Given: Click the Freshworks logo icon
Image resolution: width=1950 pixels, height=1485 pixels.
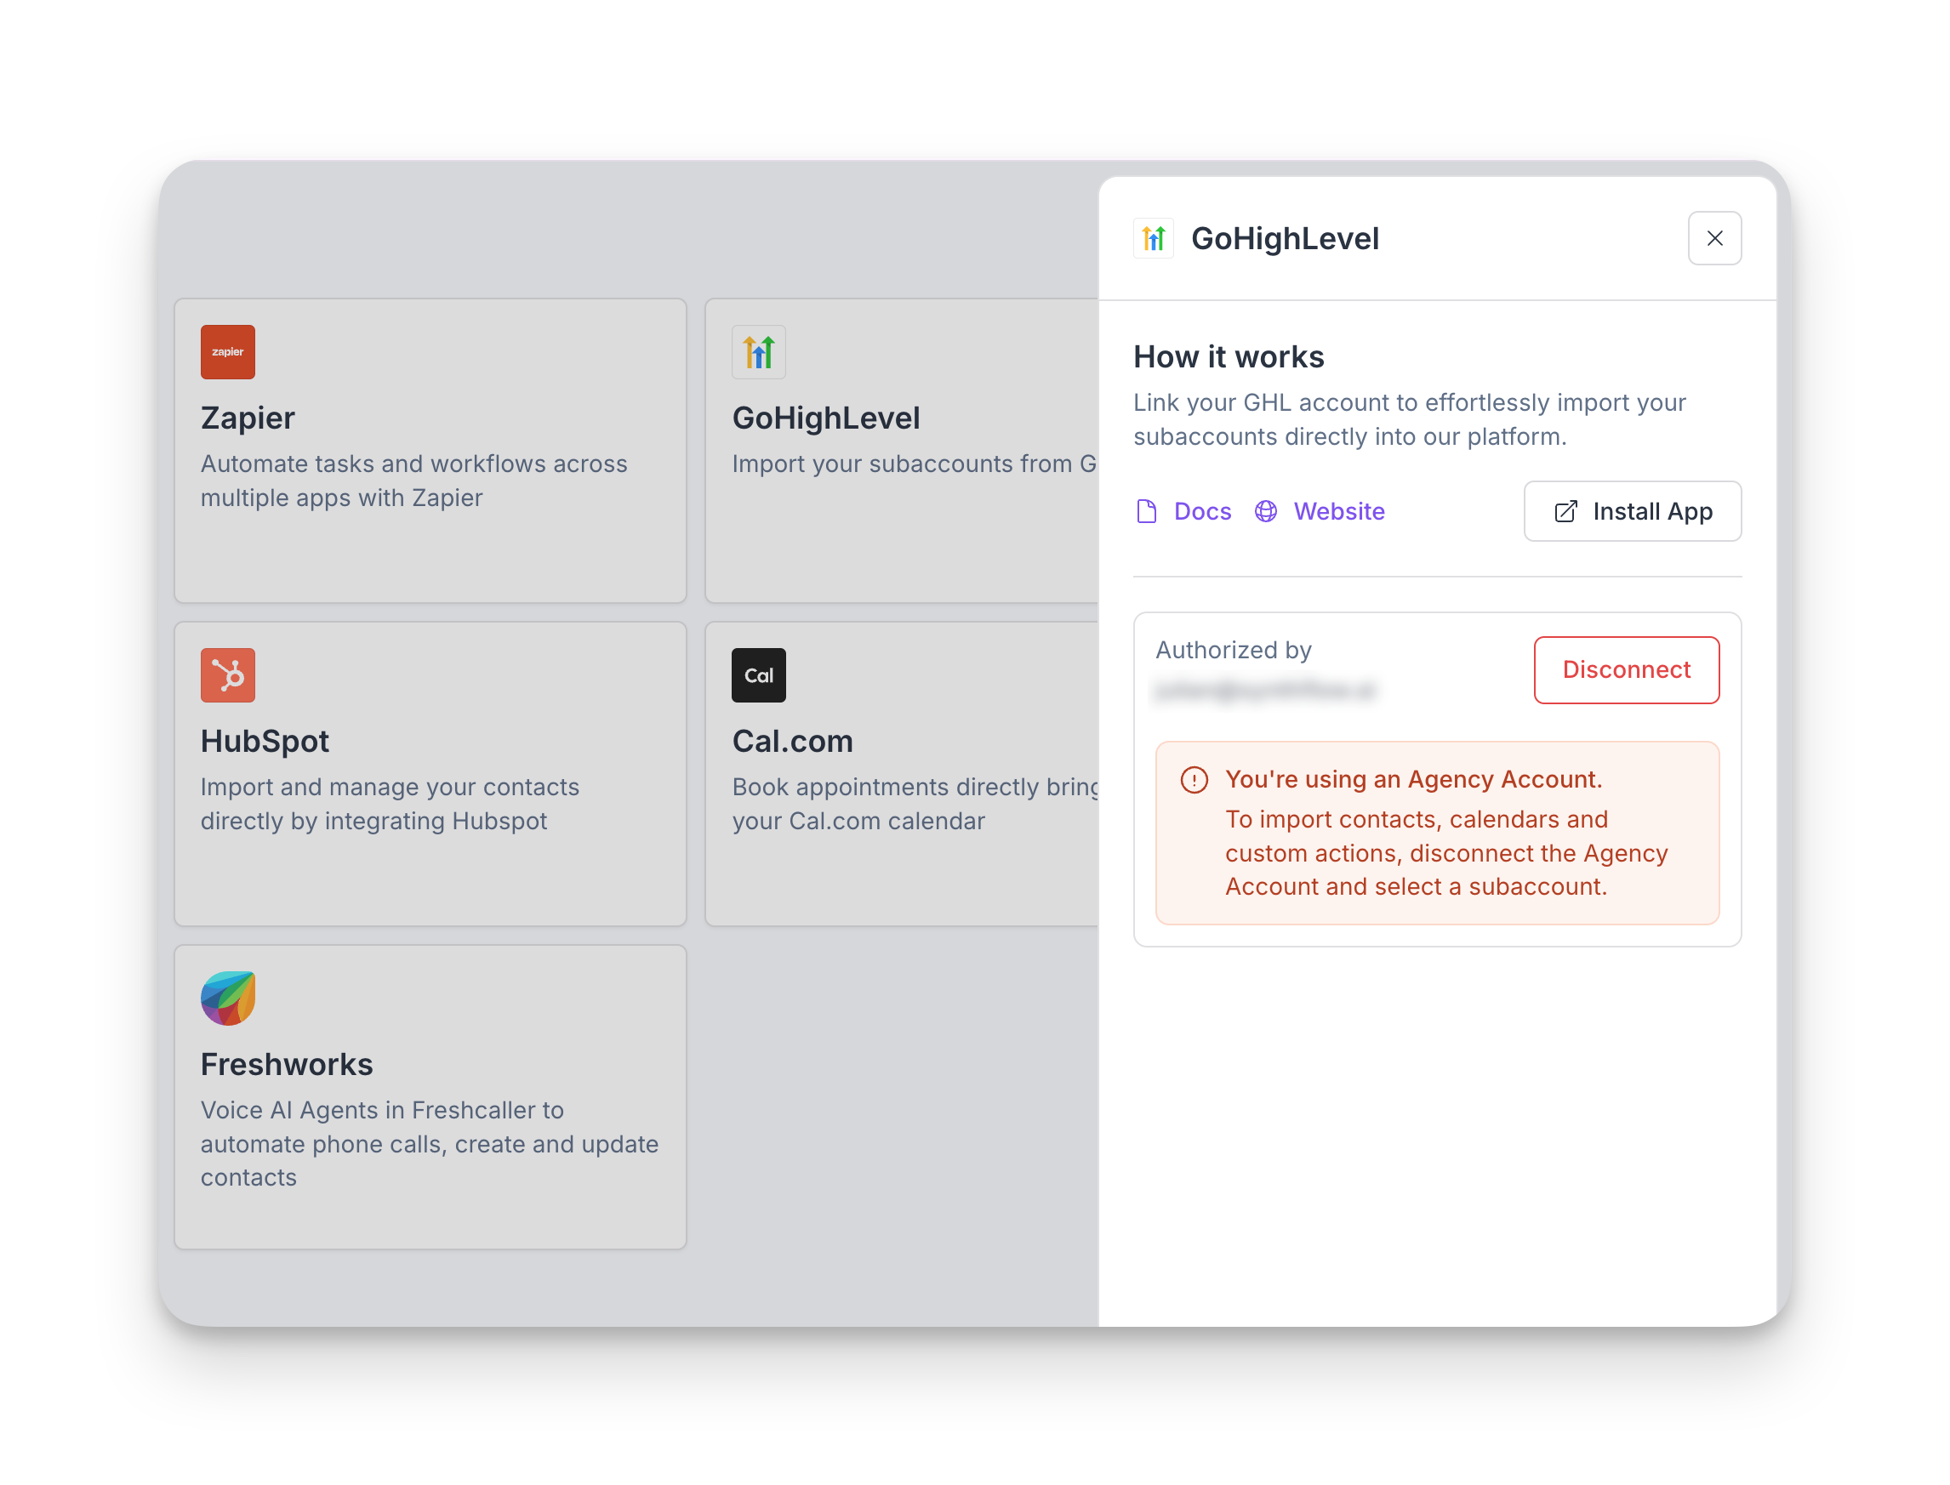Looking at the screenshot, I should [x=227, y=998].
